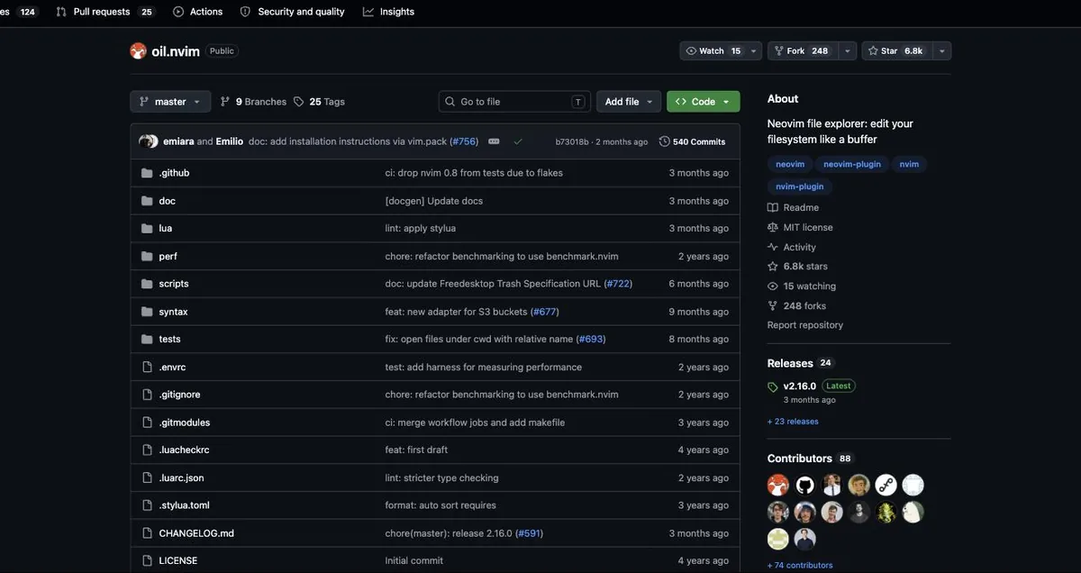The image size is (1081, 573).
Task: Click the commit status checkmark icon
Action: click(x=518, y=141)
